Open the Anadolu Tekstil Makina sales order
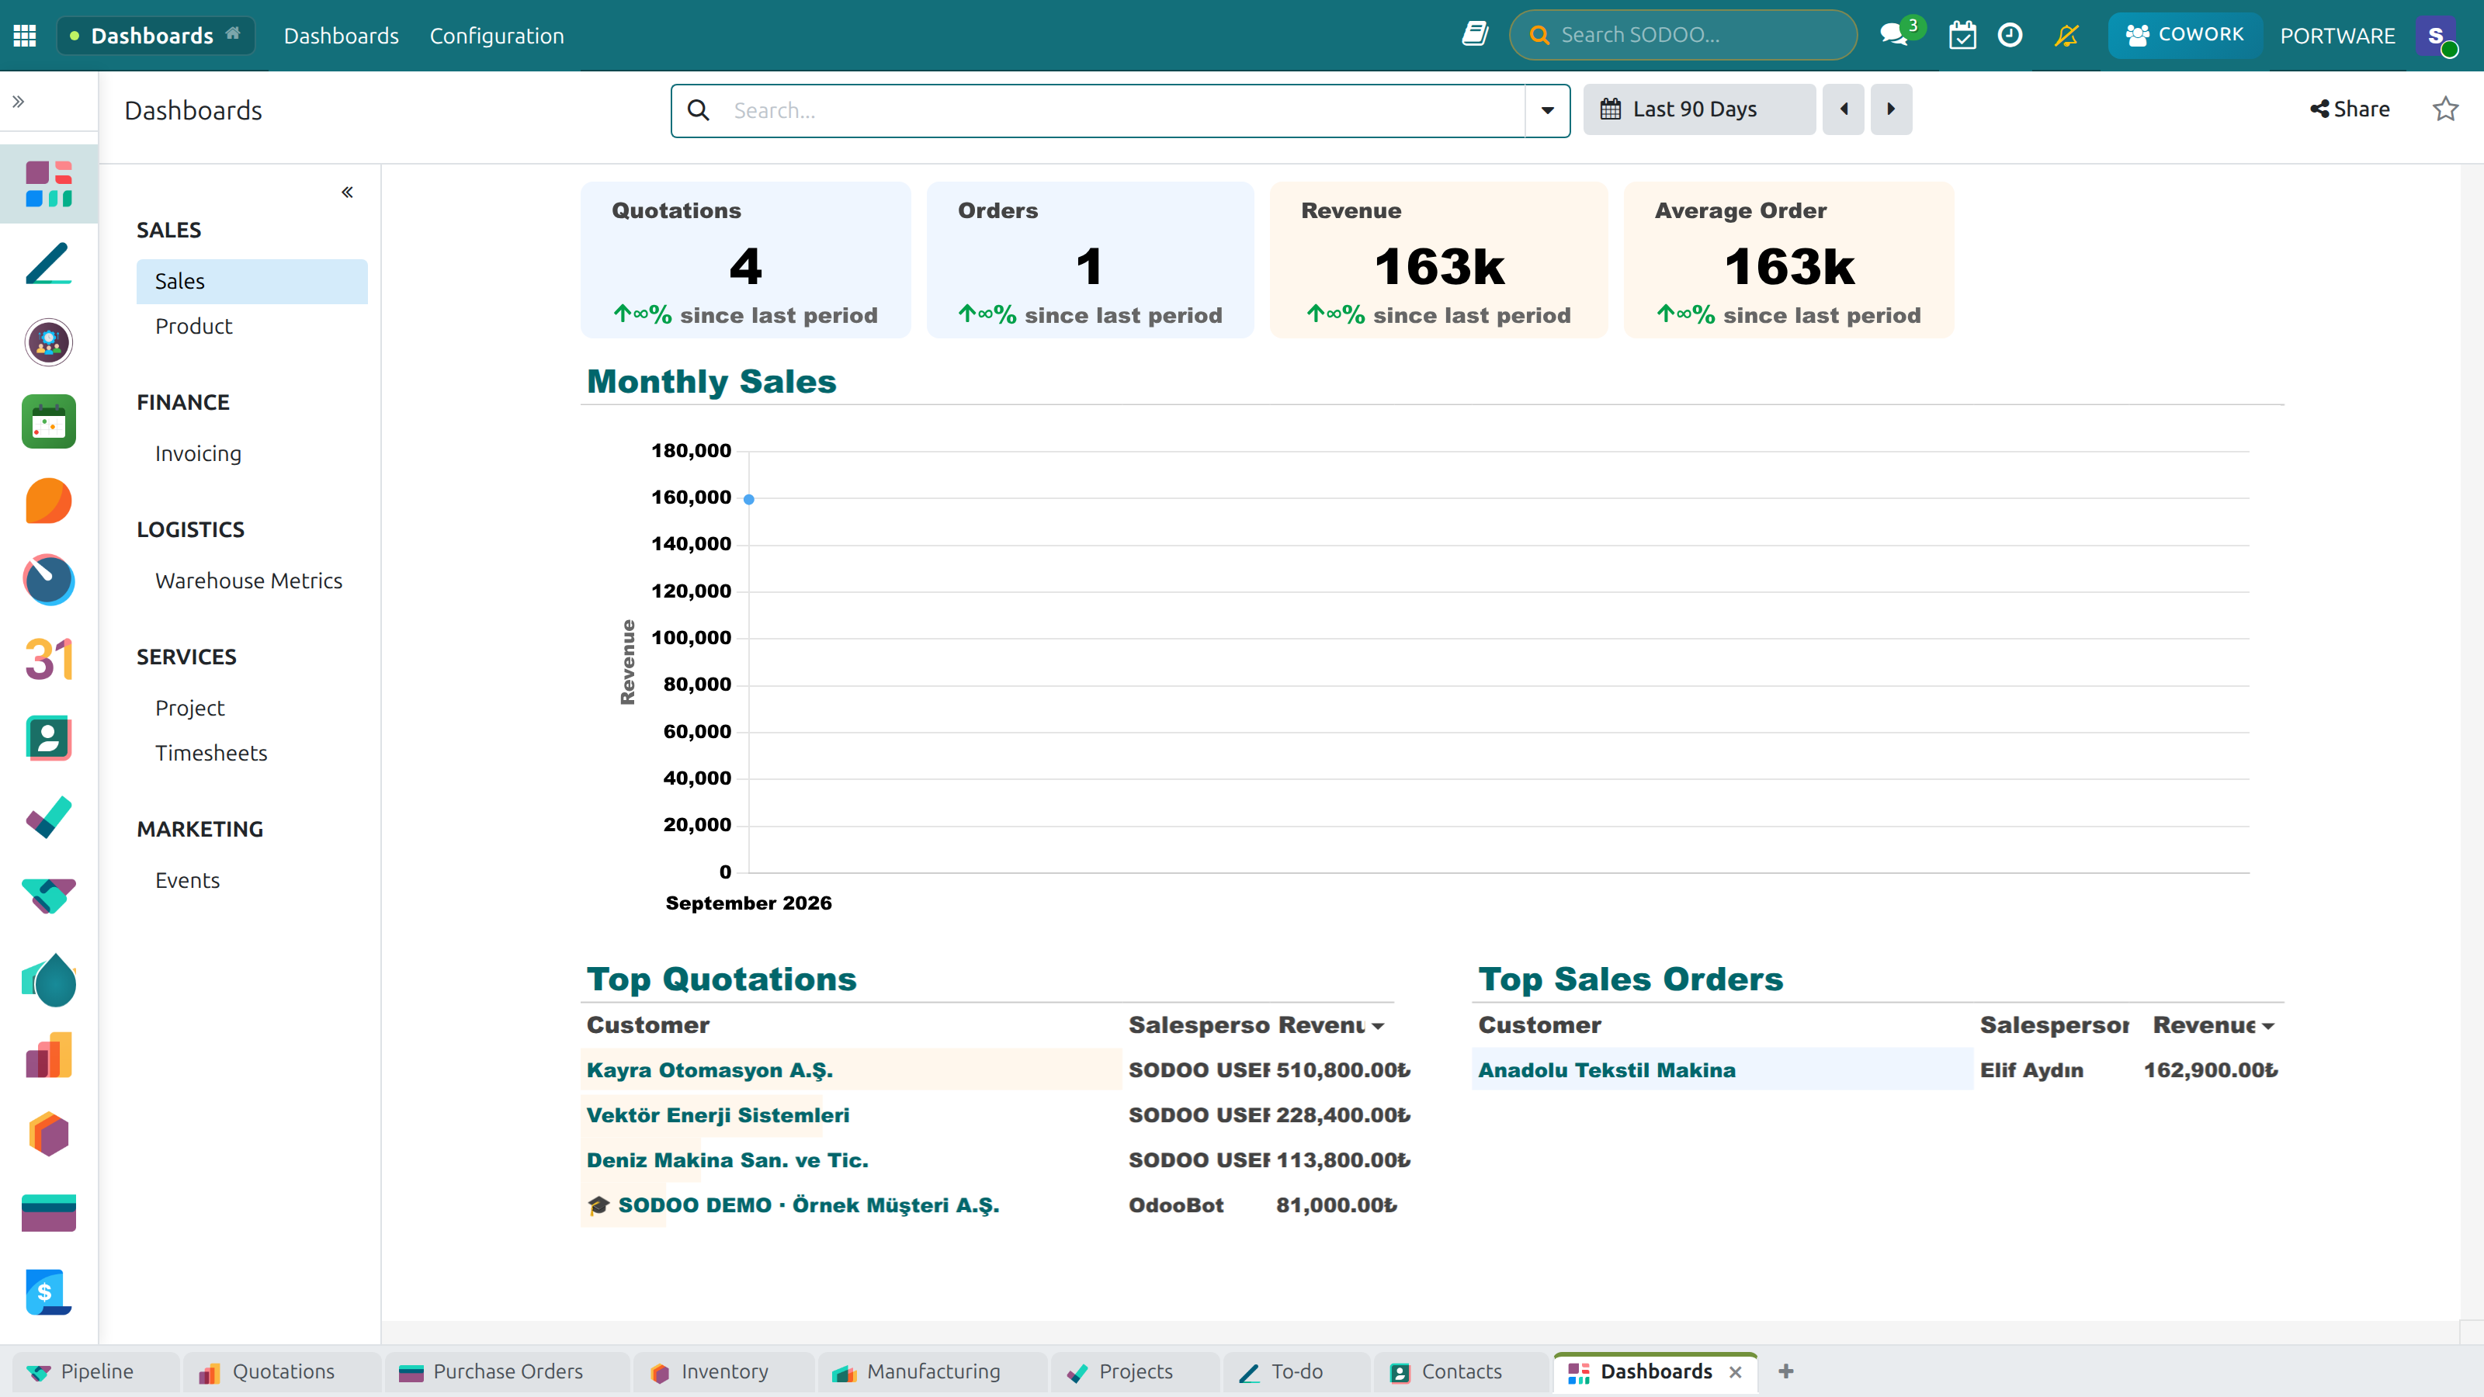This screenshot has height=1397, width=2484. [x=1607, y=1070]
